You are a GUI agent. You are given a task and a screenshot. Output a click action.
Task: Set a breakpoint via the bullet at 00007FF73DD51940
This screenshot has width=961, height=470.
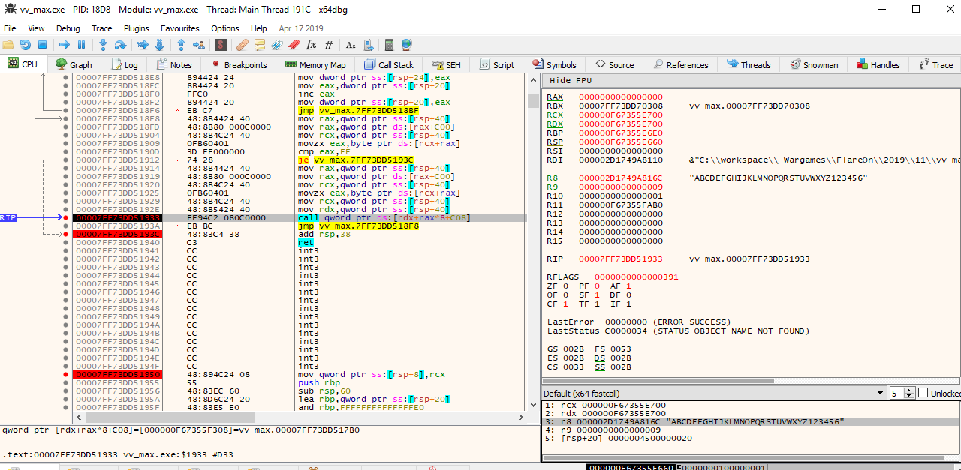point(66,242)
